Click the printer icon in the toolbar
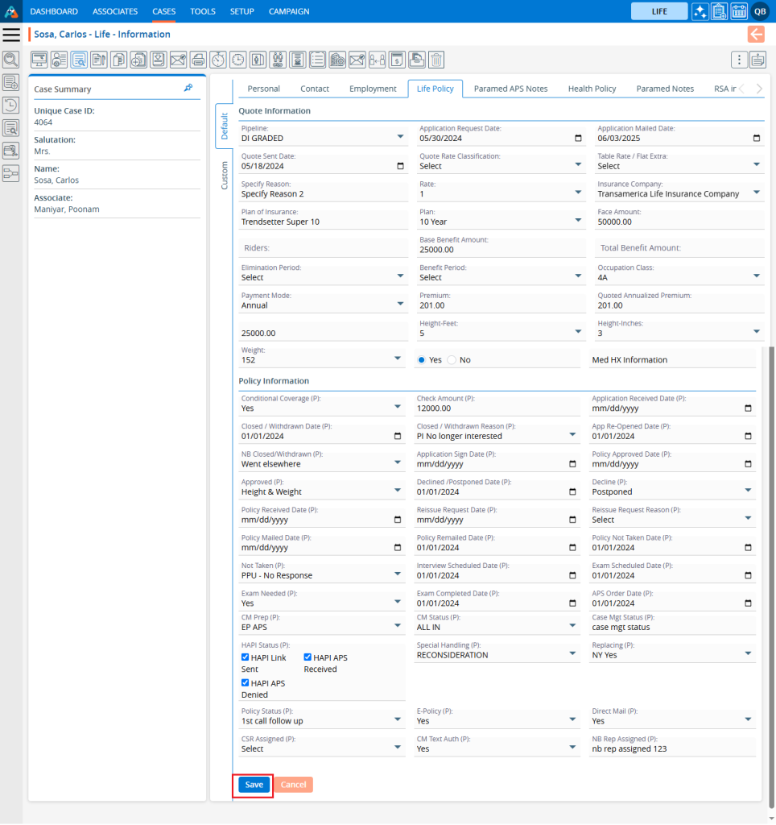 (197, 60)
